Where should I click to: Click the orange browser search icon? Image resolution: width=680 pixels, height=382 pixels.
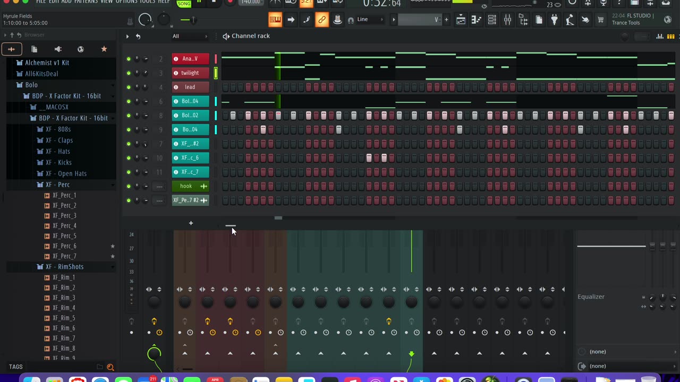point(110,367)
